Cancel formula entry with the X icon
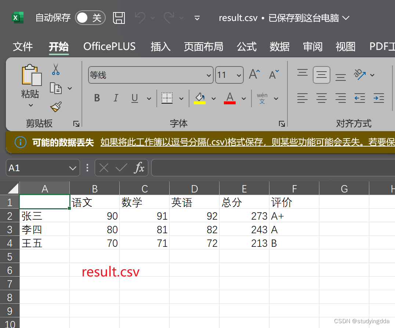The height and width of the screenshot is (328, 395). [104, 167]
